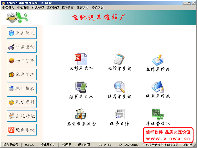Image resolution: width=197 pixels, height=148 pixels.
Task: Click the 操作员编号 status label
Action: tap(11, 145)
